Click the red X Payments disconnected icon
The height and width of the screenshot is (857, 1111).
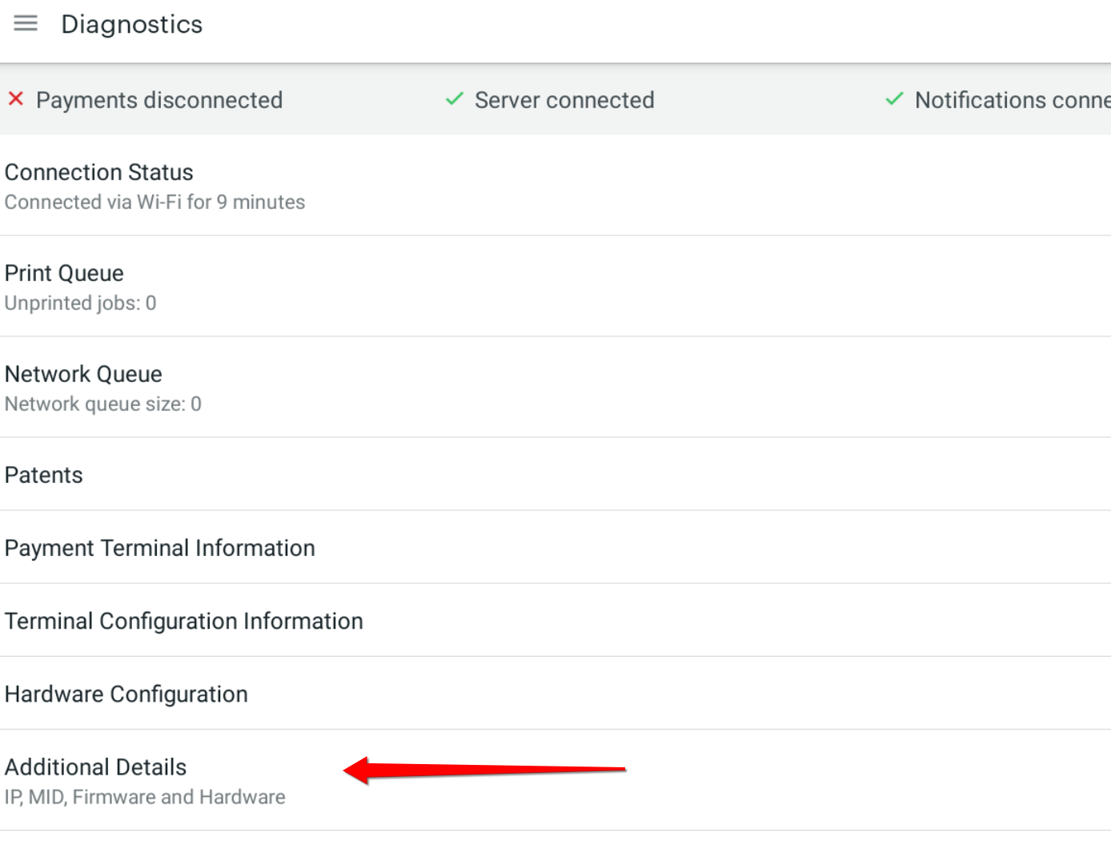(16, 99)
